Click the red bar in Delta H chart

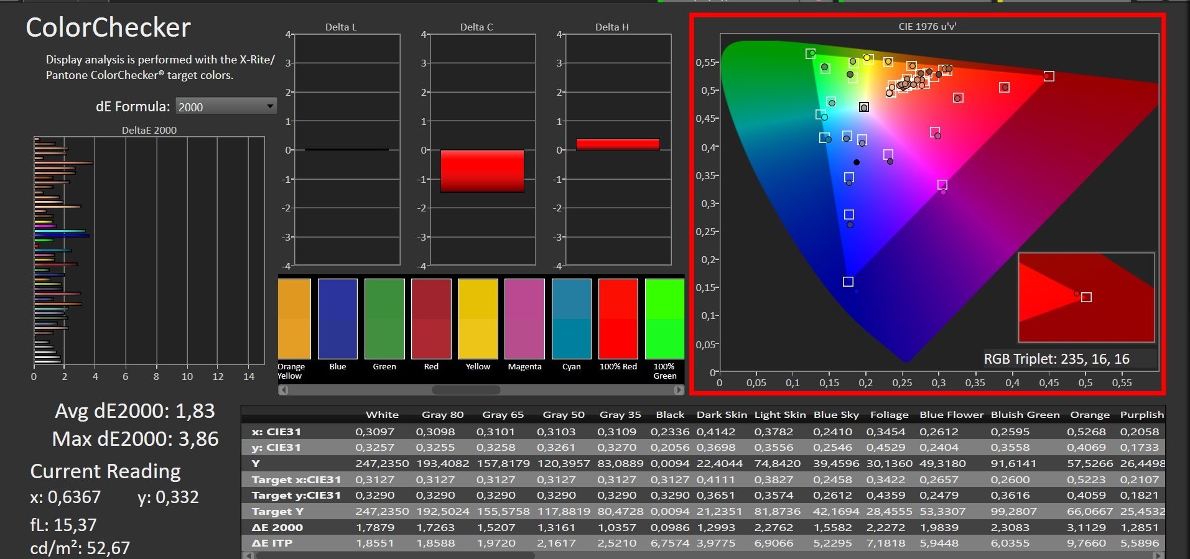617,144
